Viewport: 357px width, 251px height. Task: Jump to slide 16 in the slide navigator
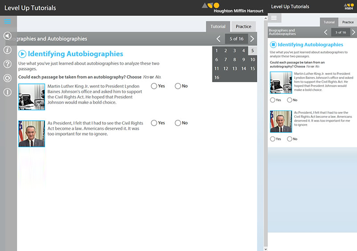pos(217,77)
